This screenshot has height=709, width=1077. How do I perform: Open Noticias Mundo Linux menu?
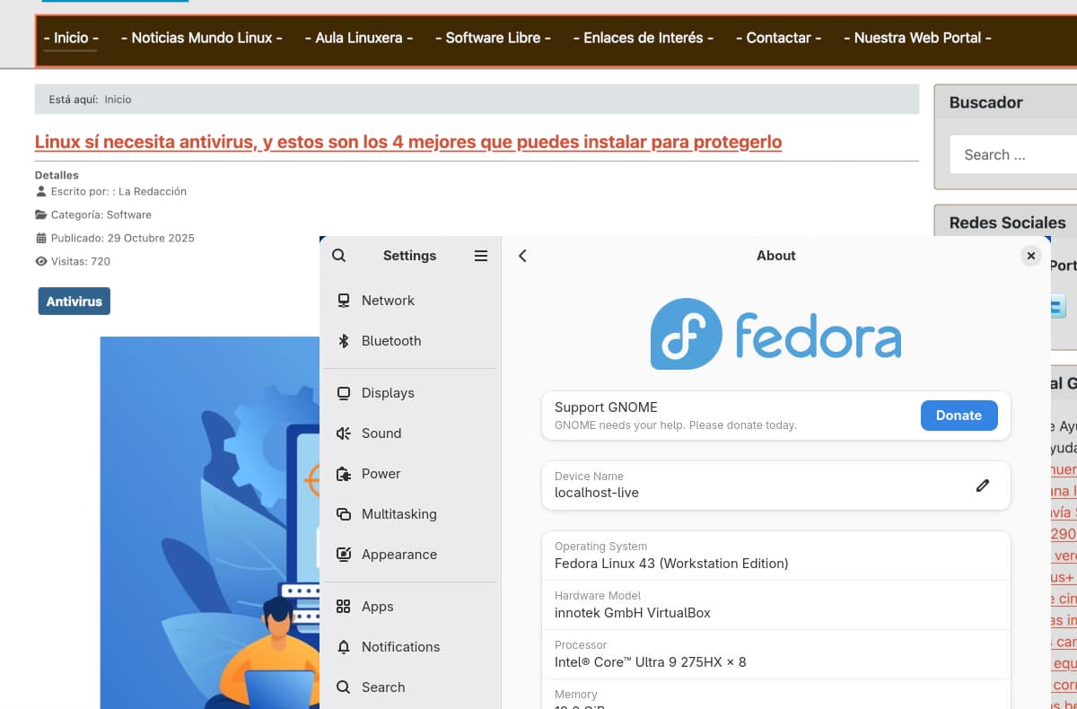tap(206, 38)
